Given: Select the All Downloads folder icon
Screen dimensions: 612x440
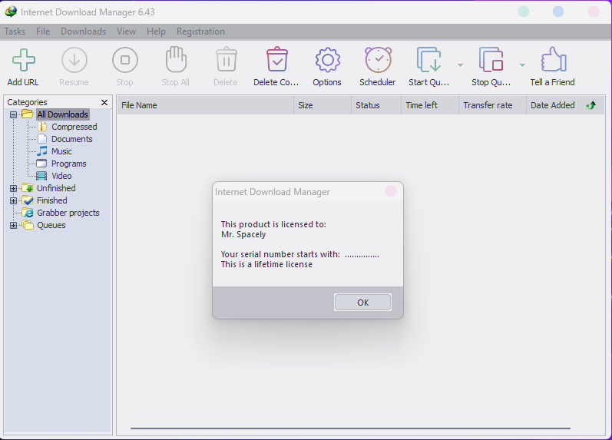Looking at the screenshot, I should 28,114.
